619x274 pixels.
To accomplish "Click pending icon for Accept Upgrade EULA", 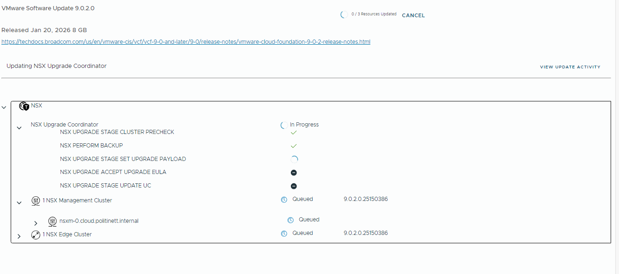I will tap(294, 173).
